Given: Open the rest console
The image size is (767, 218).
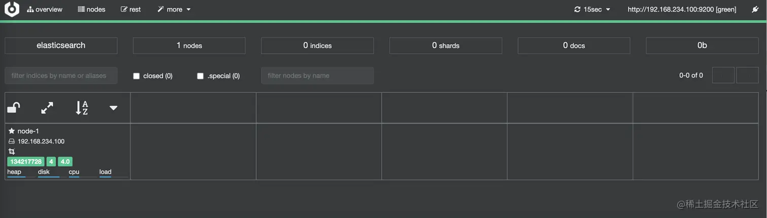Looking at the screenshot, I should tap(131, 9).
